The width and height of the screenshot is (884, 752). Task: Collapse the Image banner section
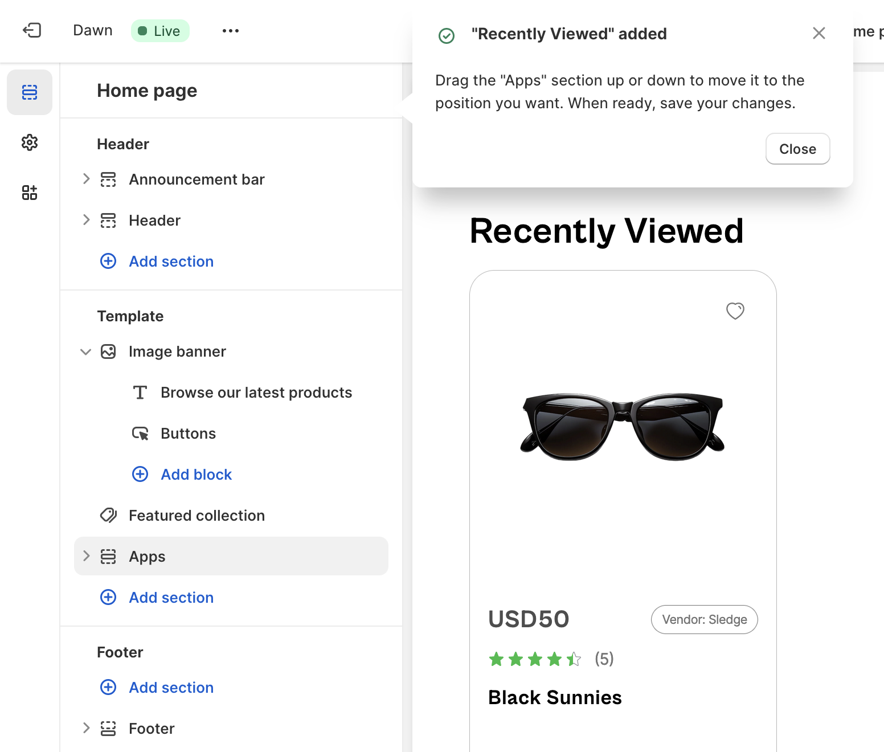[86, 352]
